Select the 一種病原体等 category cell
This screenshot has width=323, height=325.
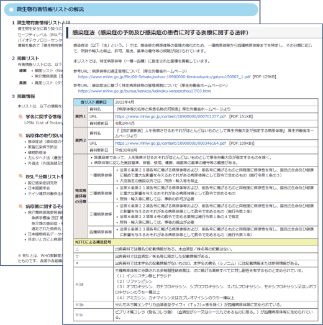(101, 175)
